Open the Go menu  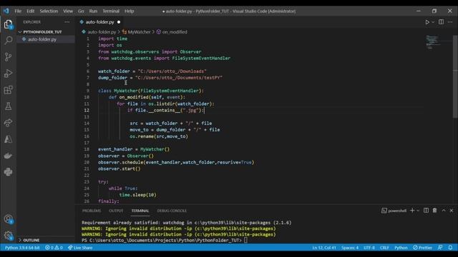click(x=81, y=11)
